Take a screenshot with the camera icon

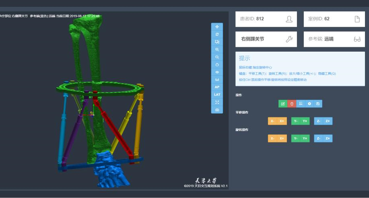[x=217, y=110]
